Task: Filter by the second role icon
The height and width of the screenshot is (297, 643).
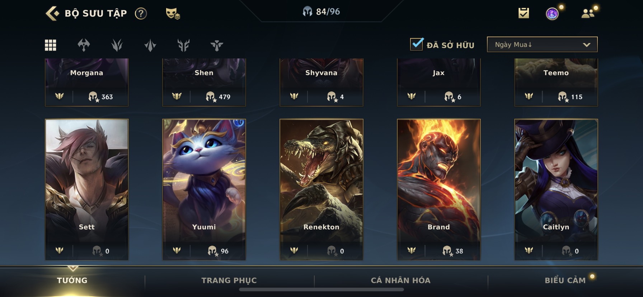Action: pyautogui.click(x=84, y=45)
